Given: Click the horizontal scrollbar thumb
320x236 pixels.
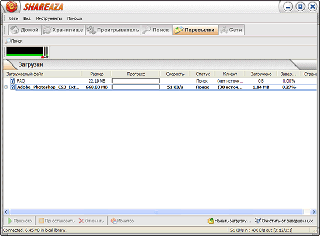Looking at the screenshot, I should [156, 212].
